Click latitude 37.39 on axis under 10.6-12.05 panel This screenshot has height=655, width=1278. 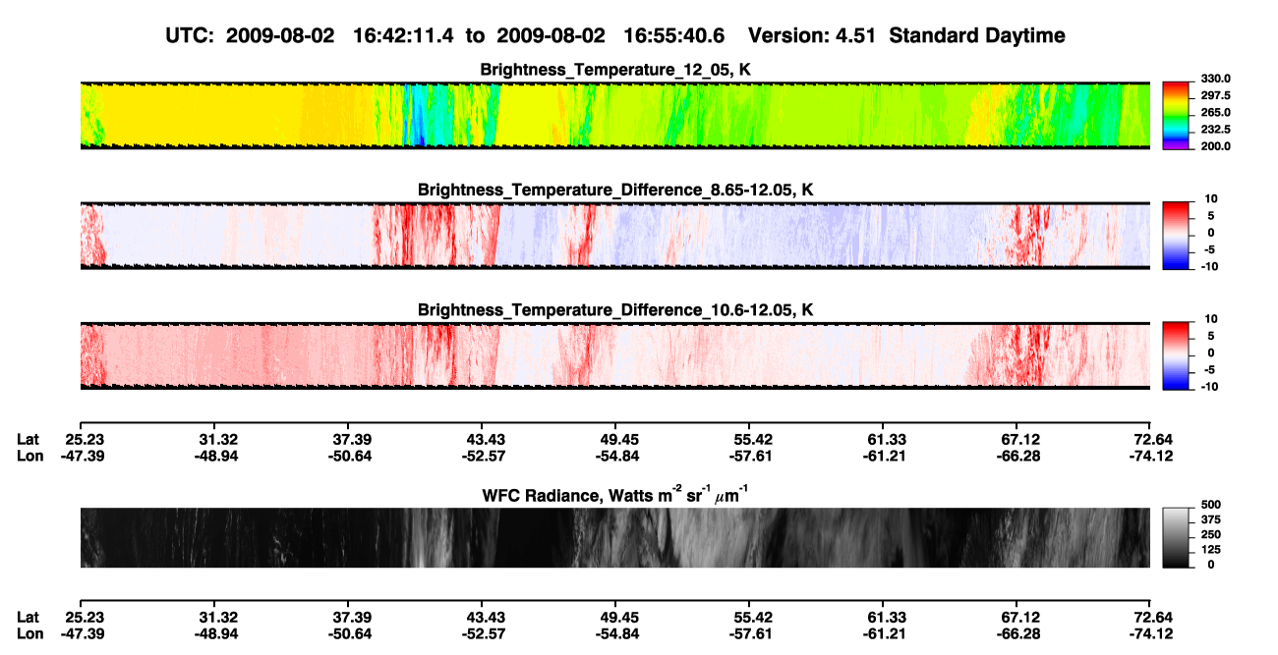point(352,438)
